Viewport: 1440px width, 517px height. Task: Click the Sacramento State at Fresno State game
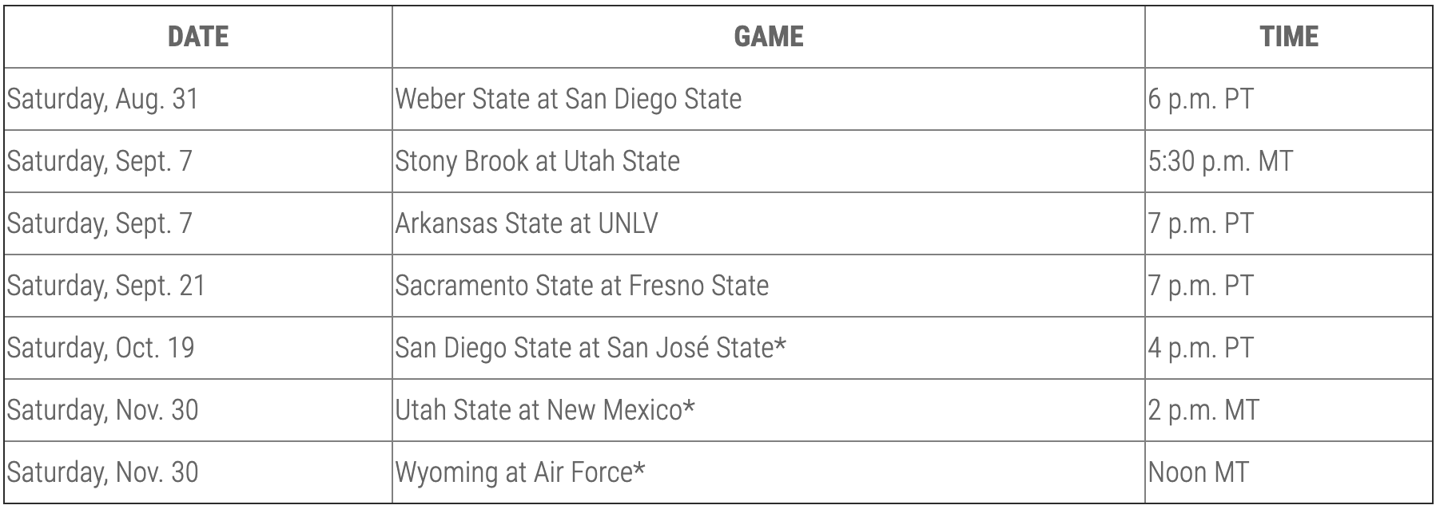pyautogui.click(x=582, y=286)
